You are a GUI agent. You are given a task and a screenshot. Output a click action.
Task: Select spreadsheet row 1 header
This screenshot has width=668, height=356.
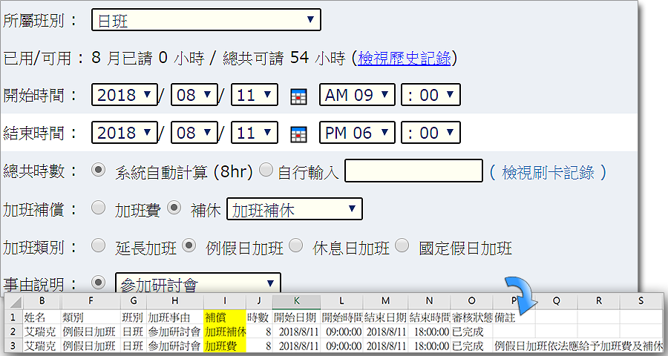click(13, 317)
